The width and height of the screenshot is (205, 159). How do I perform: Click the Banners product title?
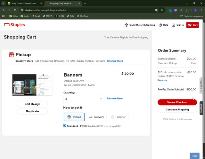(73, 75)
